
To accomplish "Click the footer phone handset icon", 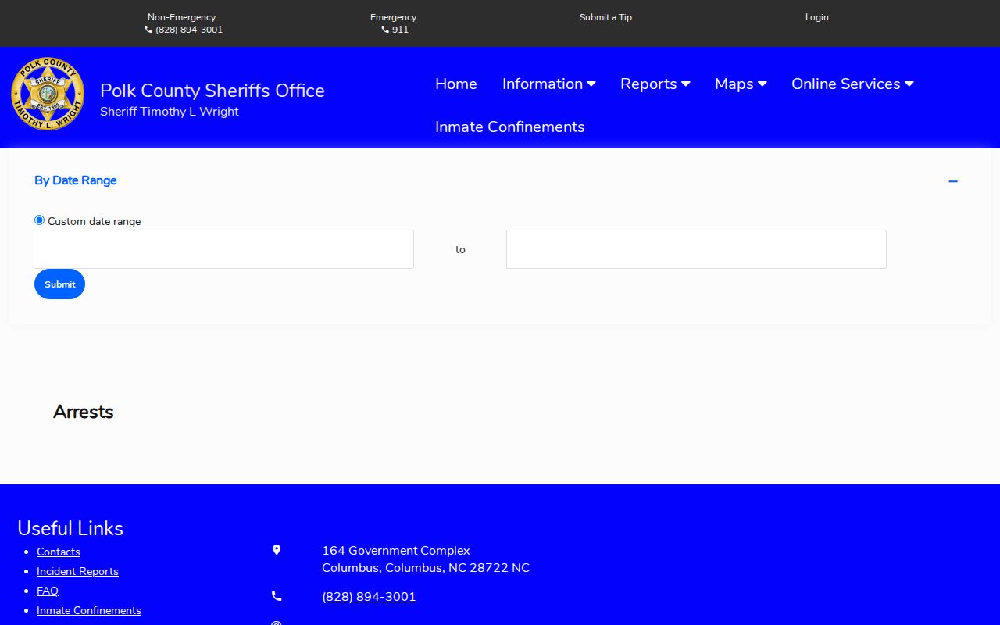I will pos(277,596).
